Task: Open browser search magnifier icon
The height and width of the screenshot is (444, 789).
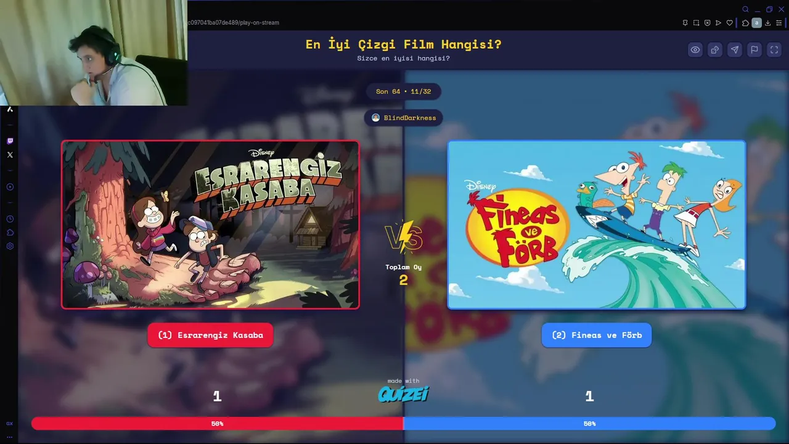Action: pyautogui.click(x=745, y=9)
